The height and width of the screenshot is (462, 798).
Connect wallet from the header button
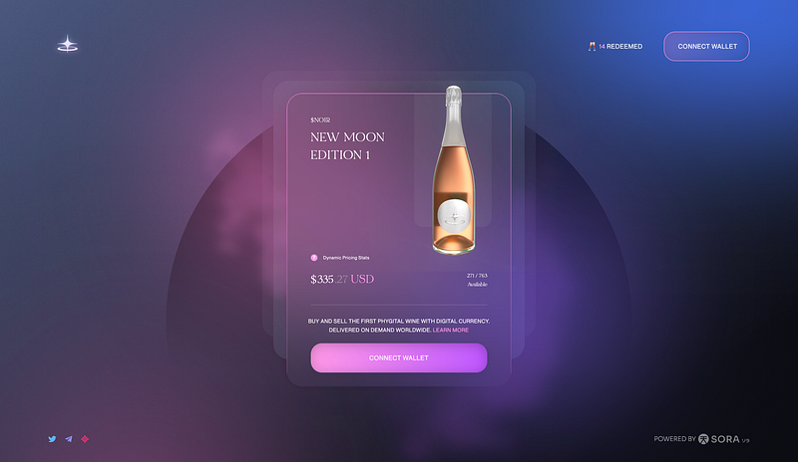coord(707,46)
